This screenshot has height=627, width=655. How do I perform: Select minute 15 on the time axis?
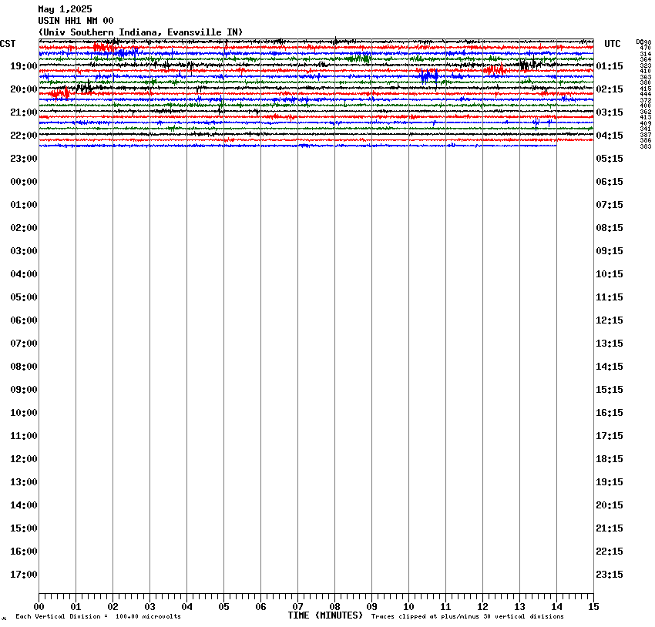pyautogui.click(x=593, y=607)
